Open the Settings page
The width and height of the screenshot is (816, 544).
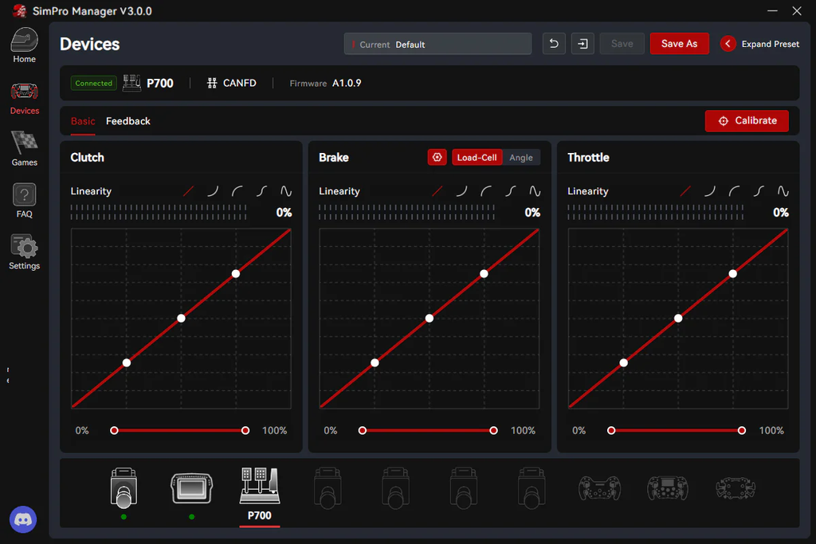click(25, 252)
